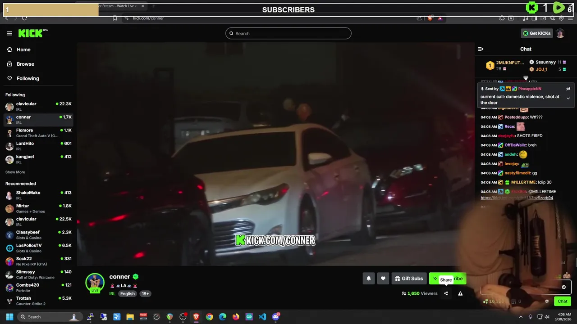
Task: Open Classybeef recommended channel
Action: tap(38, 234)
